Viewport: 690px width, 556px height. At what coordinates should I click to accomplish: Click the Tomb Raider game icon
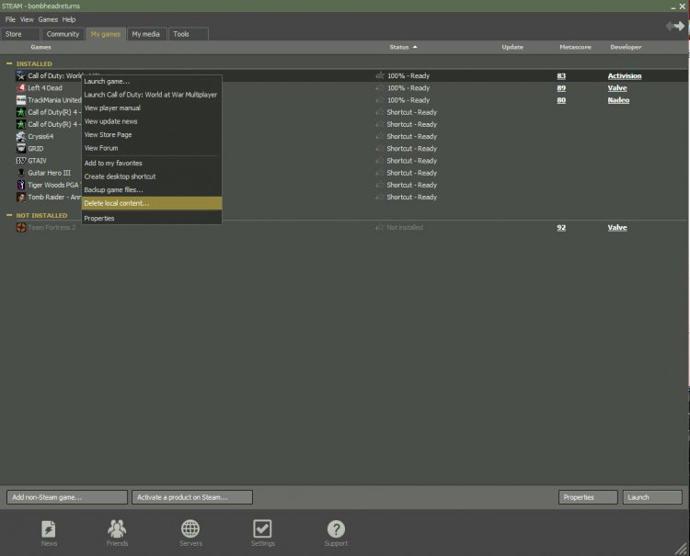pyautogui.click(x=20, y=197)
